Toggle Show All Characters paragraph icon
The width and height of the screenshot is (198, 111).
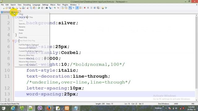click(74, 8)
